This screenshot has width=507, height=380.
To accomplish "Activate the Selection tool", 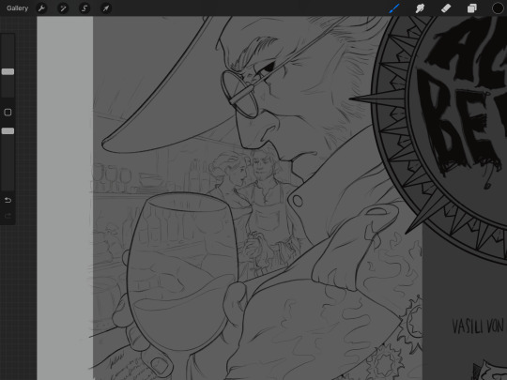I will point(84,8).
